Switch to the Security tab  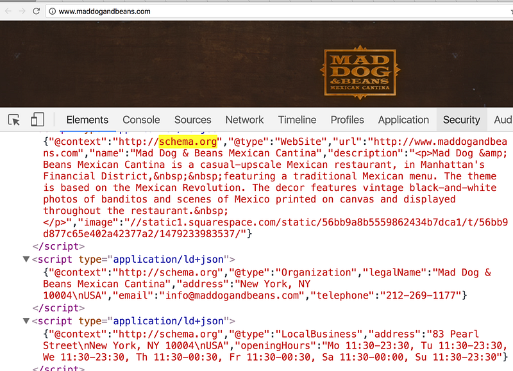461,120
